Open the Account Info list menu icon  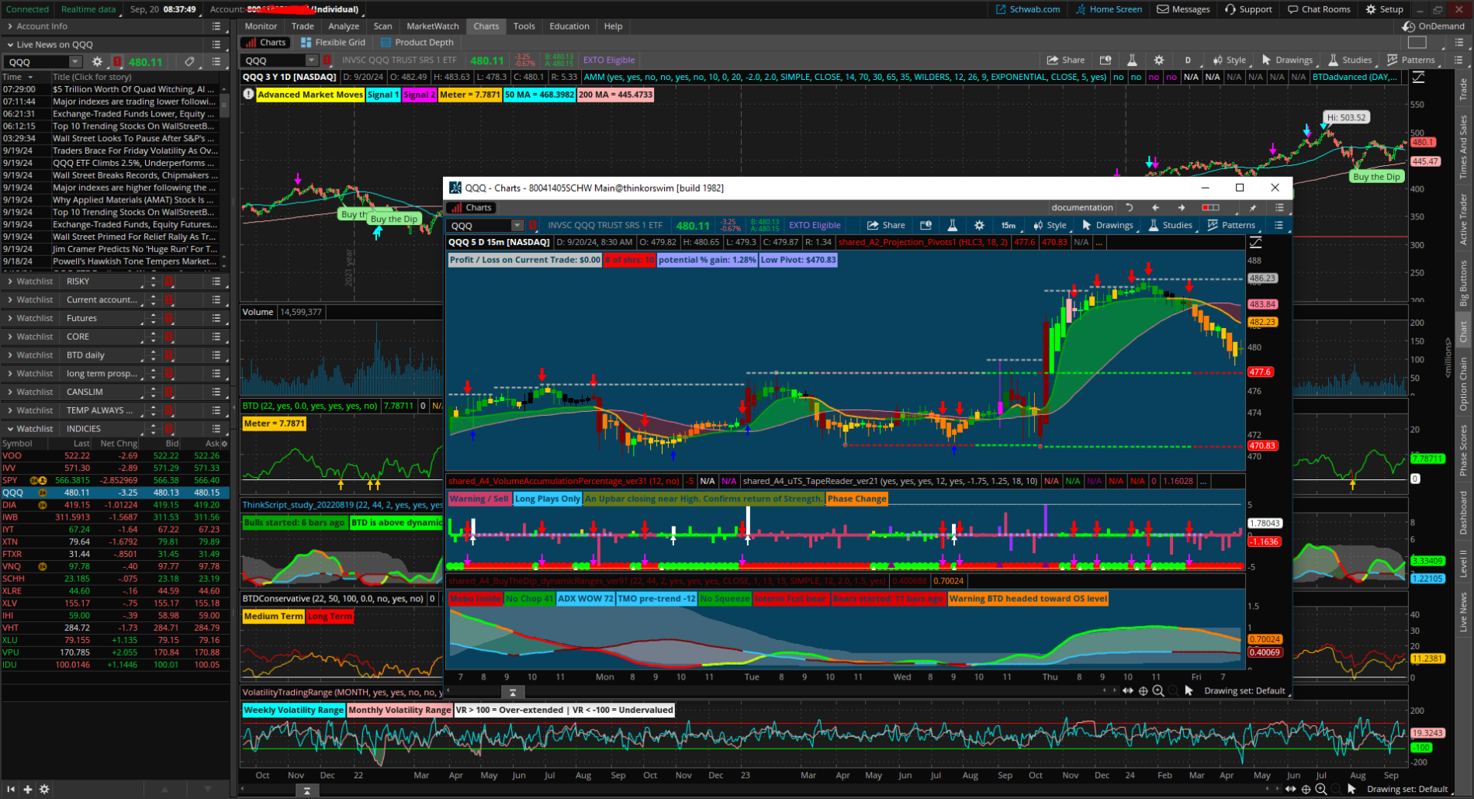[x=216, y=26]
